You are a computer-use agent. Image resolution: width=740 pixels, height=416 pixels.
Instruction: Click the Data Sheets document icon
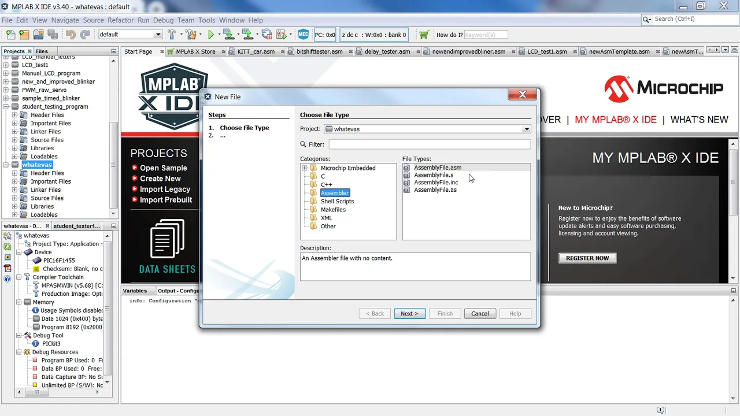tap(167, 239)
